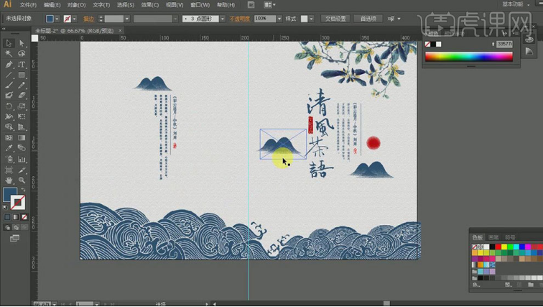Viewport: 543px width, 307px height.
Task: Close the 未标题-2 document tab
Action: pos(120,31)
